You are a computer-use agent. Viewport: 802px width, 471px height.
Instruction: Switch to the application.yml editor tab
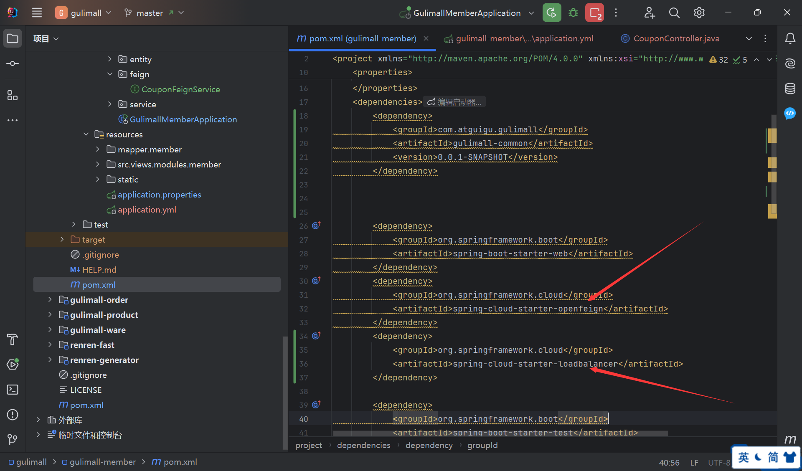(524, 38)
